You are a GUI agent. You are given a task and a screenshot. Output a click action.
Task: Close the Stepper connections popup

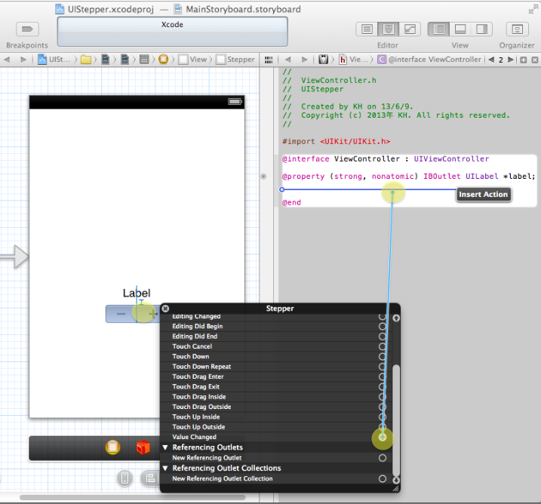(165, 309)
